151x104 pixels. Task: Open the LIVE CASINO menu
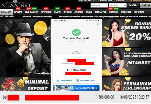click(x=31, y=12)
